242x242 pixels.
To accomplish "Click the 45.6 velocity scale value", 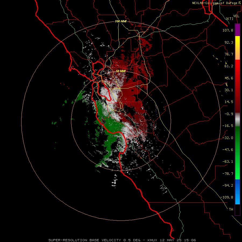I will click(x=229, y=78).
